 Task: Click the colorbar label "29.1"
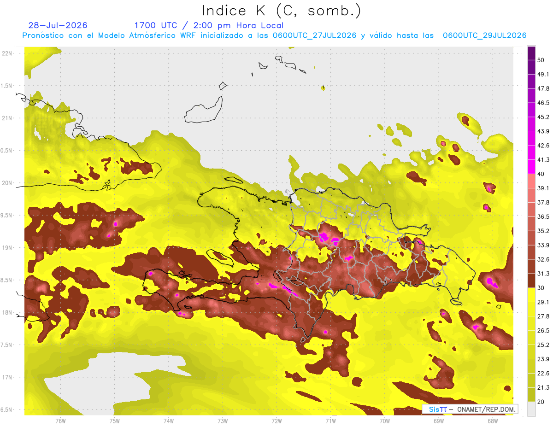click(543, 302)
